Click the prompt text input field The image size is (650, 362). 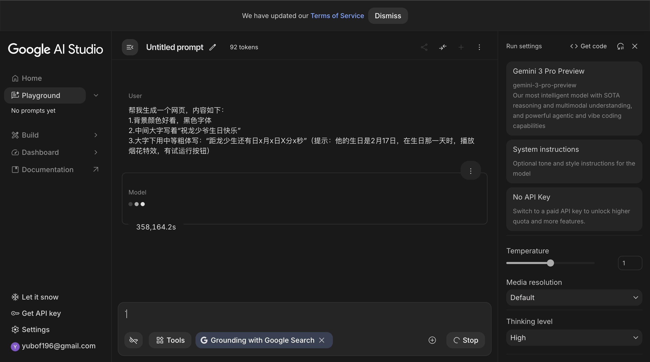[304, 314]
